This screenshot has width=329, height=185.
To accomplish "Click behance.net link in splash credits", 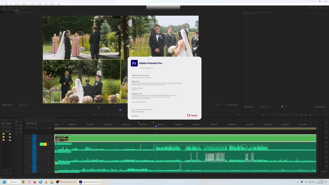I will point(138,112).
